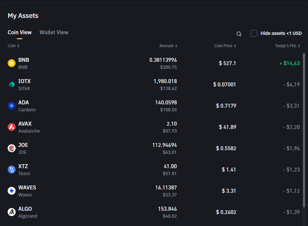
Task: Click the Avalanche subtitle label
Action: (29, 131)
